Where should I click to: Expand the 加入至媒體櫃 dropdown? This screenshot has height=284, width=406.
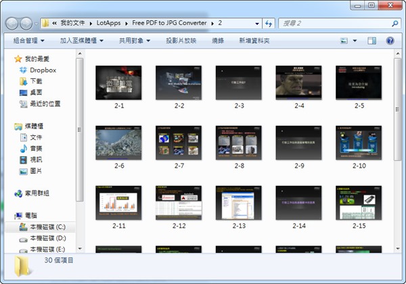[81, 41]
